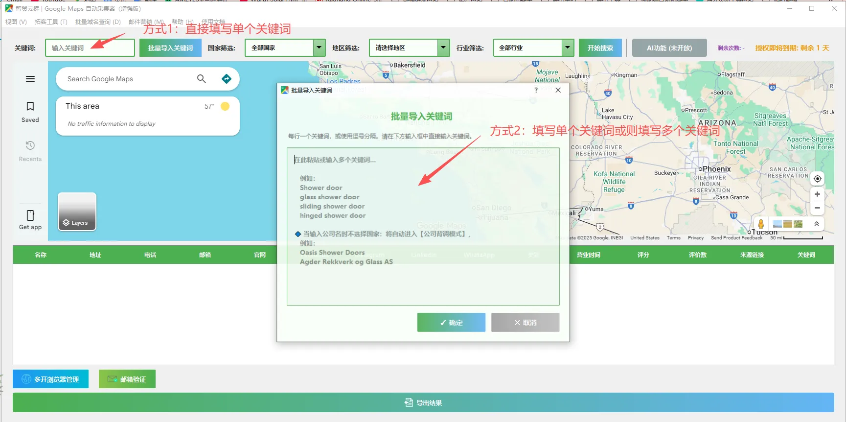Click the 邮箱 column header
This screenshot has width=846, height=422.
coord(205,255)
